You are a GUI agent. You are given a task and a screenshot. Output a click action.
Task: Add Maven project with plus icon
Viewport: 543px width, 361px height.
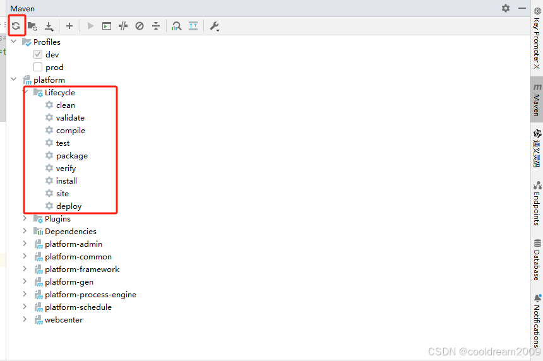(69, 26)
